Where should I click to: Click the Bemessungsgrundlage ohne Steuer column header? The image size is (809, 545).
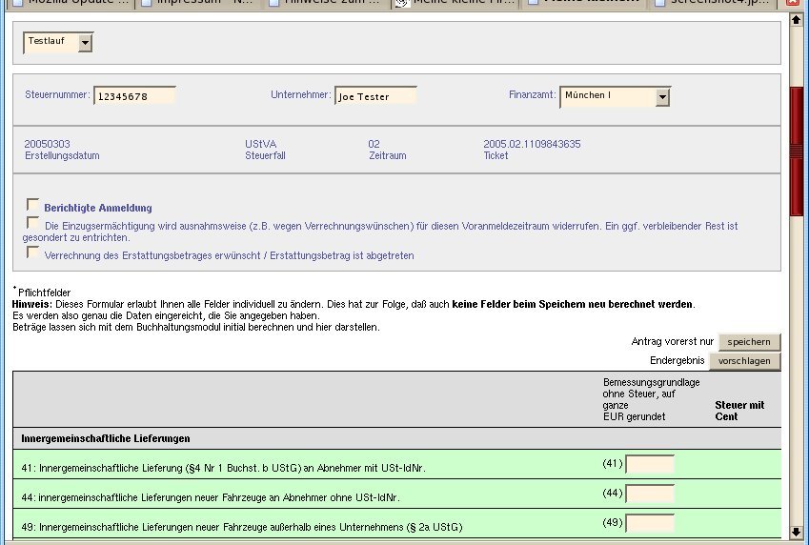[651, 399]
